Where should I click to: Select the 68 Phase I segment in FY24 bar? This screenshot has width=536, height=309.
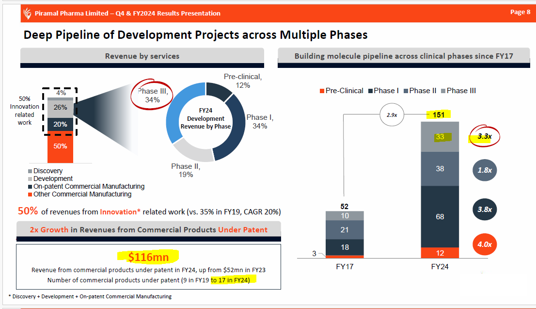(x=440, y=216)
